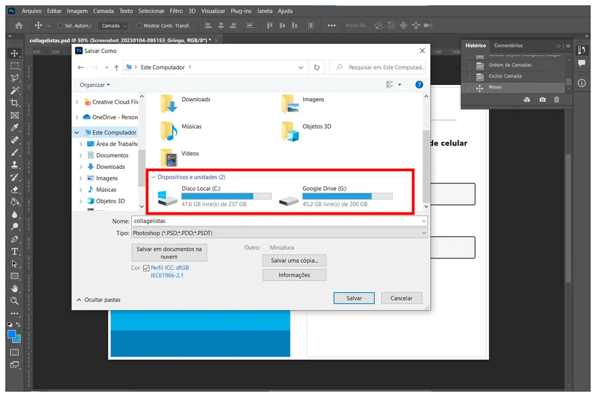Select the Horizontal Type tool
Screen dimensions: 596x397
(x=15, y=251)
